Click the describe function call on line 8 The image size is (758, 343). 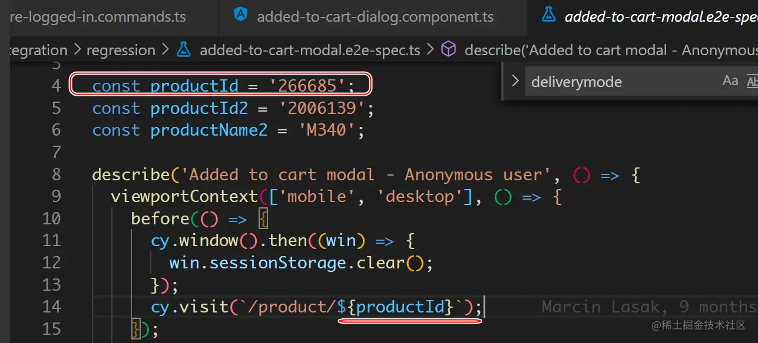(x=131, y=175)
